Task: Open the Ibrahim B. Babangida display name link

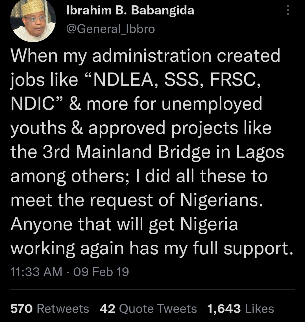Action: click(x=130, y=11)
